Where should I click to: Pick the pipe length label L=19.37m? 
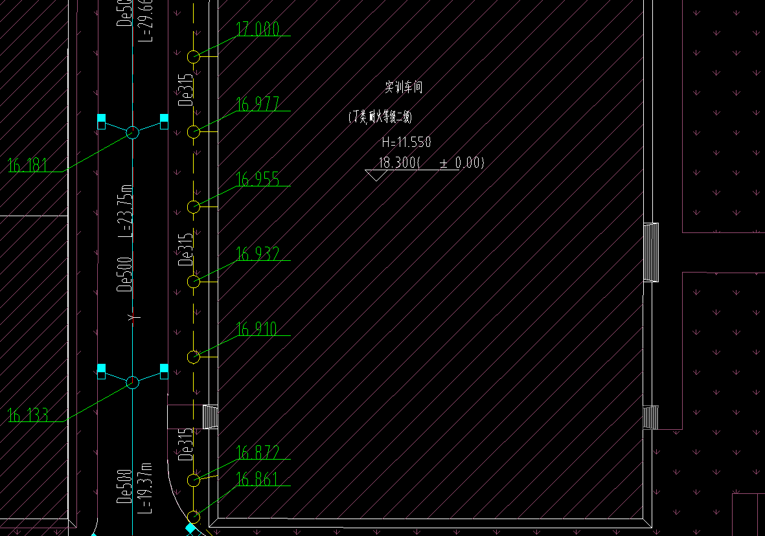coord(145,488)
